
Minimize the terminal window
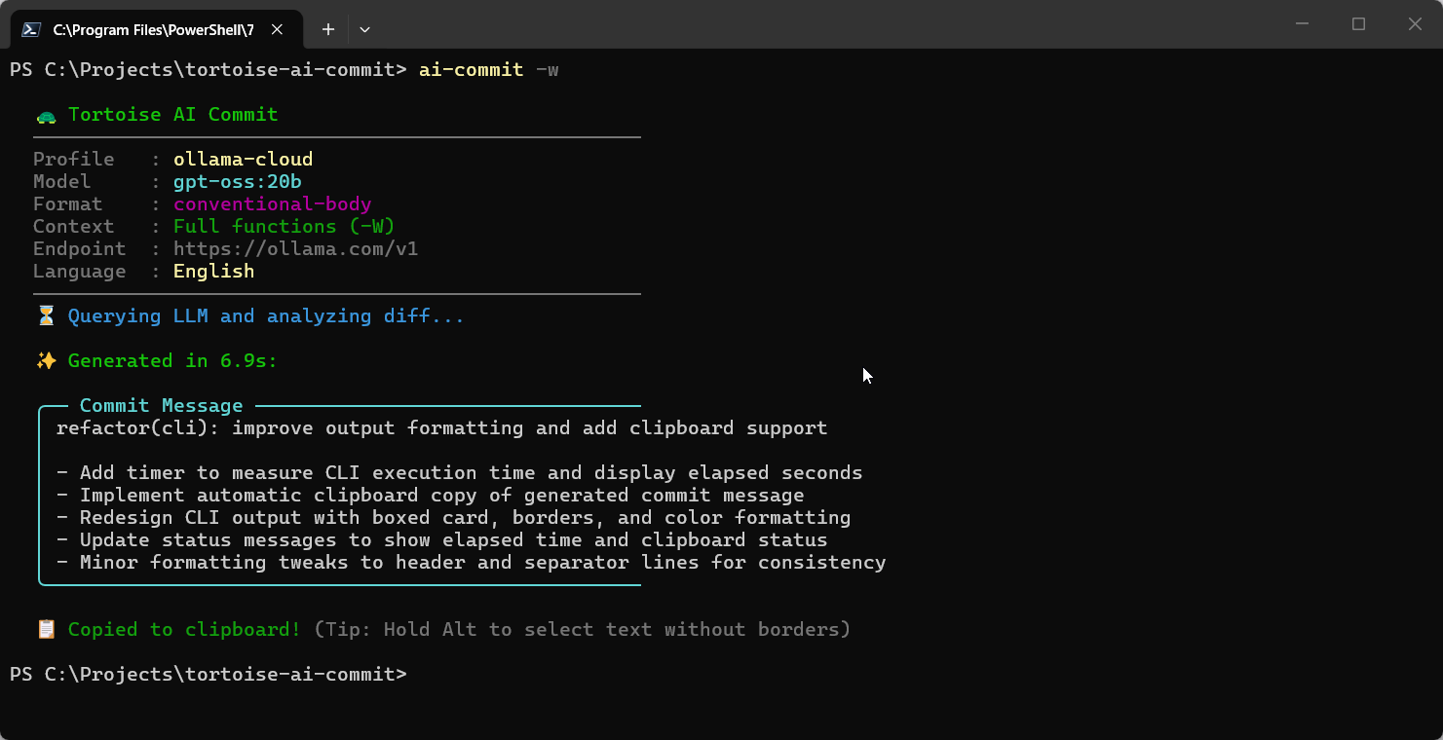[x=1303, y=24]
